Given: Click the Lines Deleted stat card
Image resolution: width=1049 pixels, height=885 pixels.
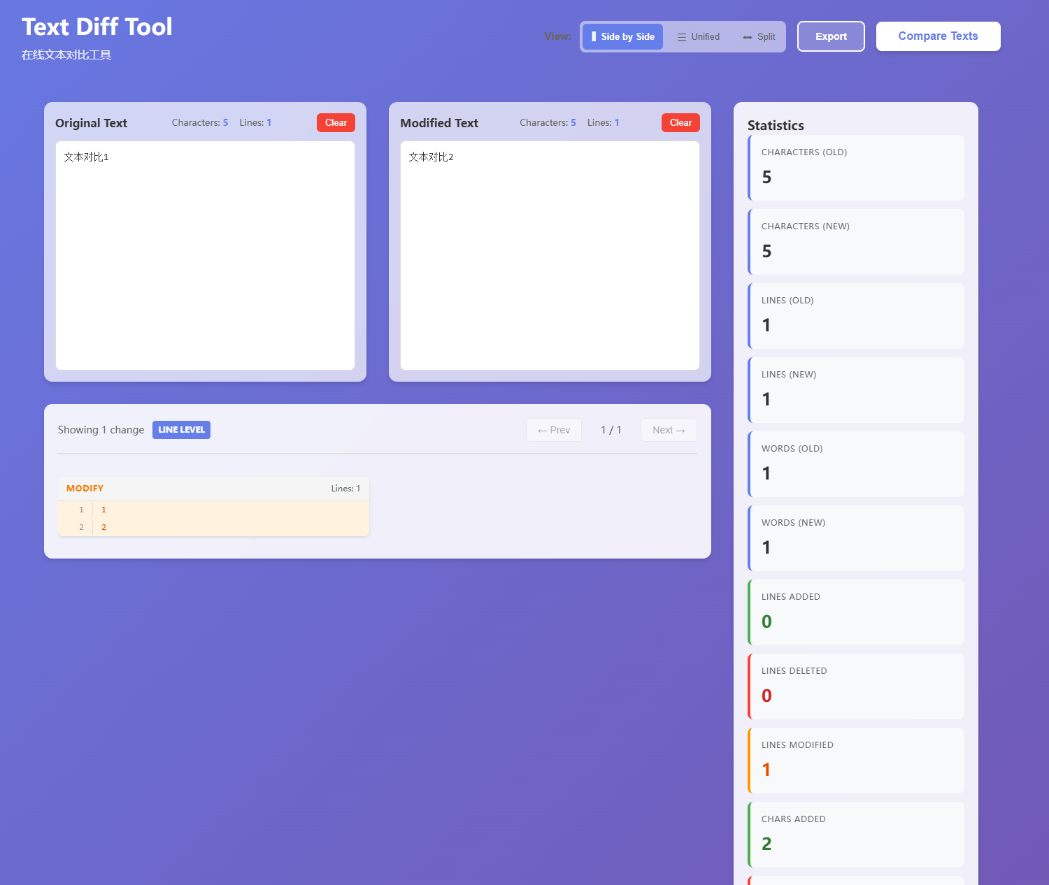Looking at the screenshot, I should (x=856, y=686).
